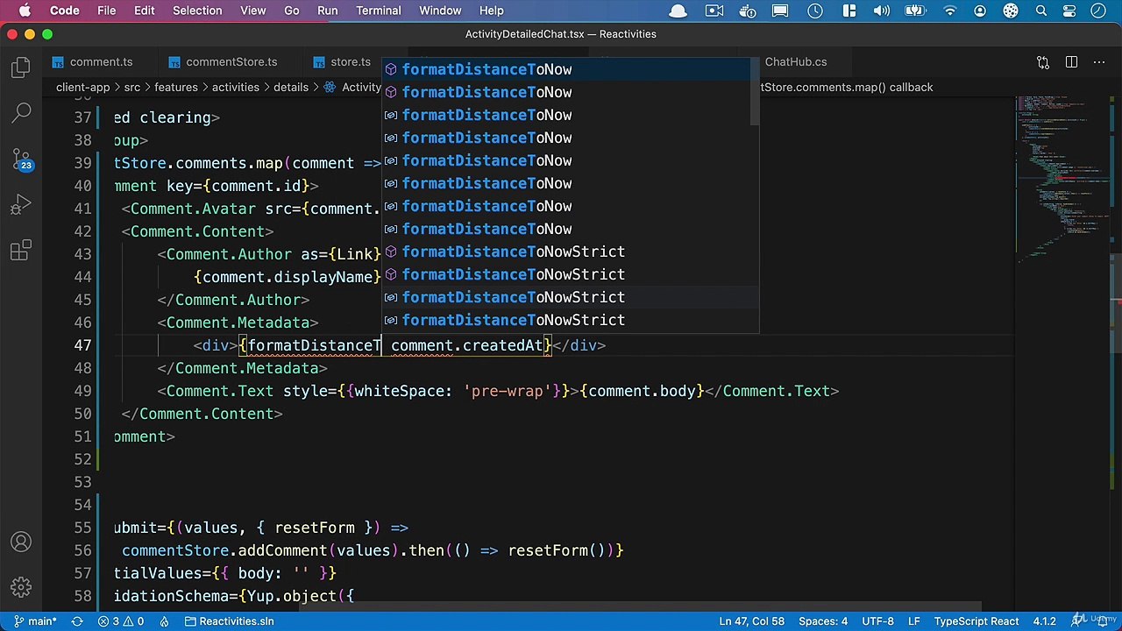Open the editor More Actions ellipsis
1122x631 pixels.
click(x=1099, y=62)
